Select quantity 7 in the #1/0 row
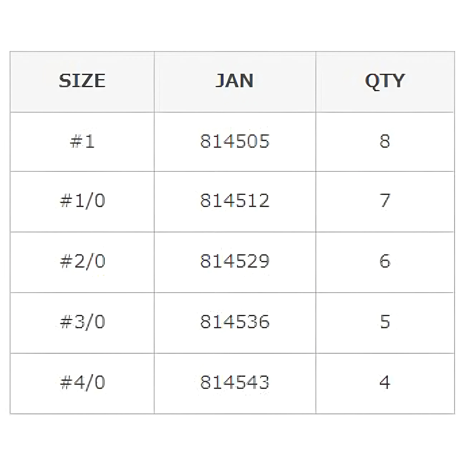This screenshot has height=458, width=458. pos(385,200)
